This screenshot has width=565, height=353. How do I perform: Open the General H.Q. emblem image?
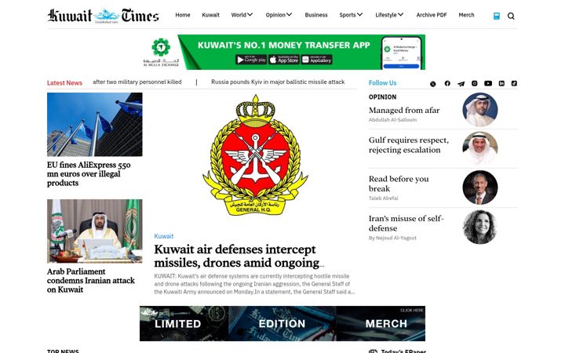[255, 155]
